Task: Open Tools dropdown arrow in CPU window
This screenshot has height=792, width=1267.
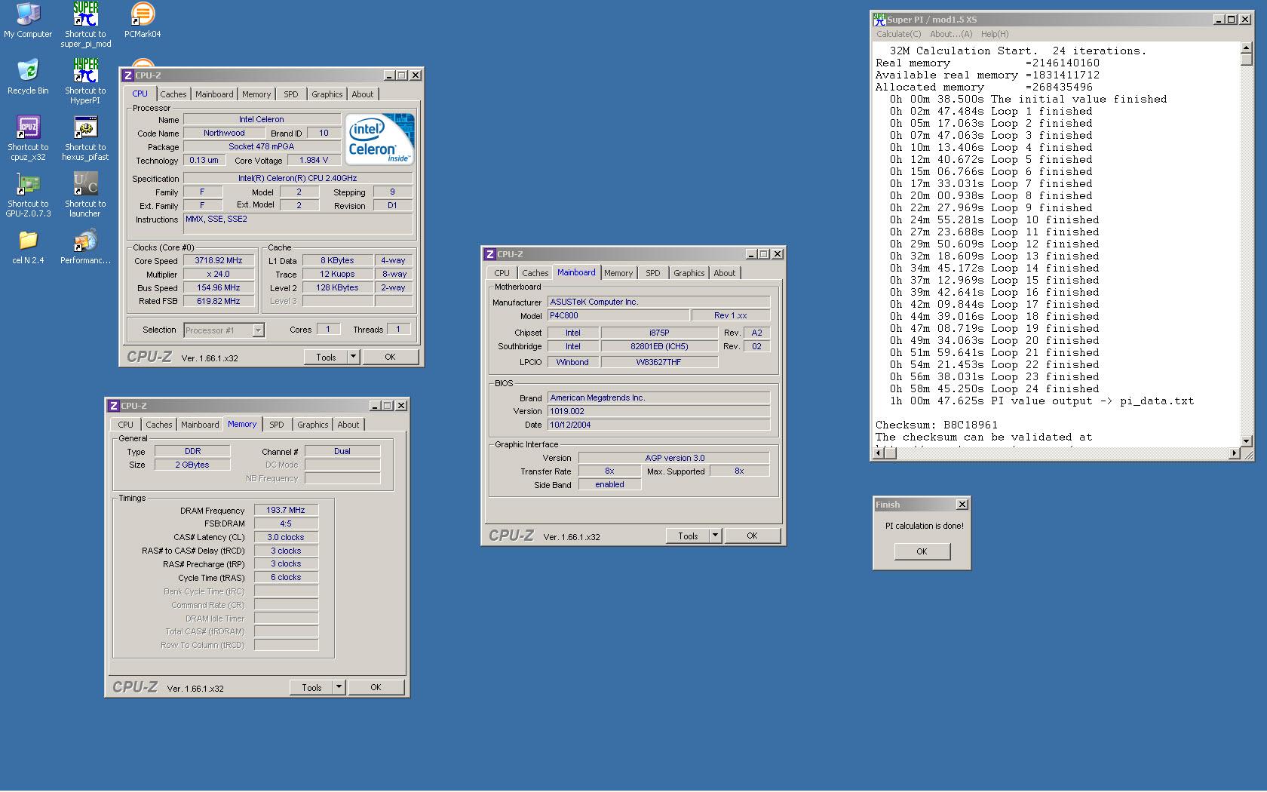Action: tap(353, 357)
